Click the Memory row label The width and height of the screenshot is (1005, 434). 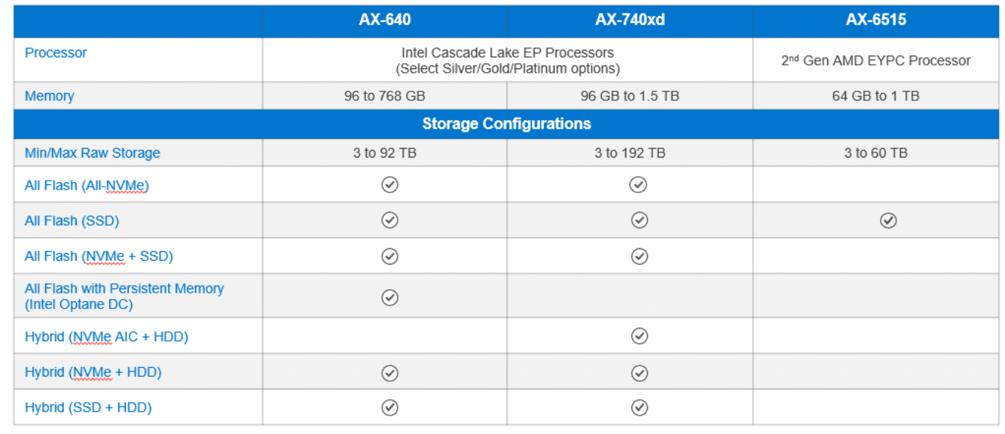click(x=49, y=96)
